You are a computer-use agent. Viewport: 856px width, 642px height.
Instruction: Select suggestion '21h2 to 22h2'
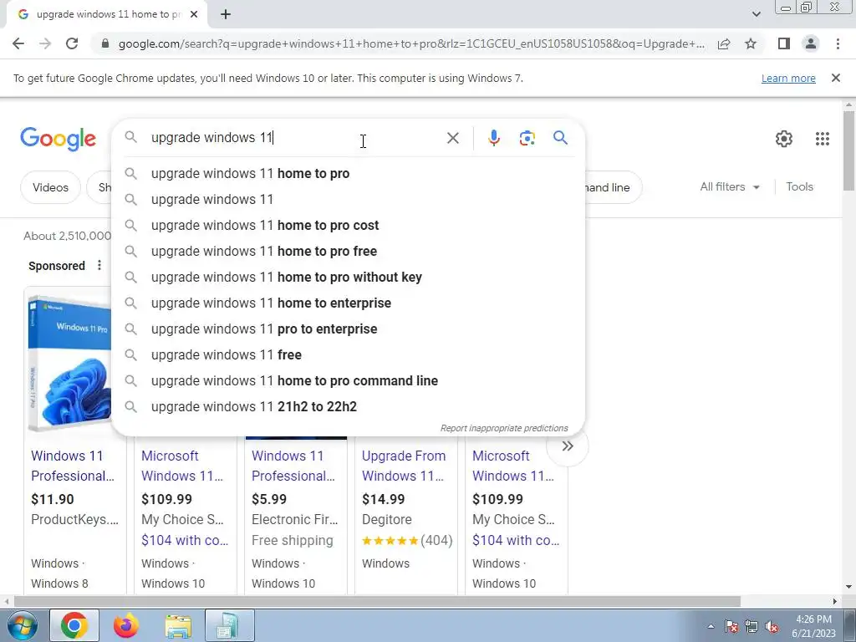click(x=349, y=407)
